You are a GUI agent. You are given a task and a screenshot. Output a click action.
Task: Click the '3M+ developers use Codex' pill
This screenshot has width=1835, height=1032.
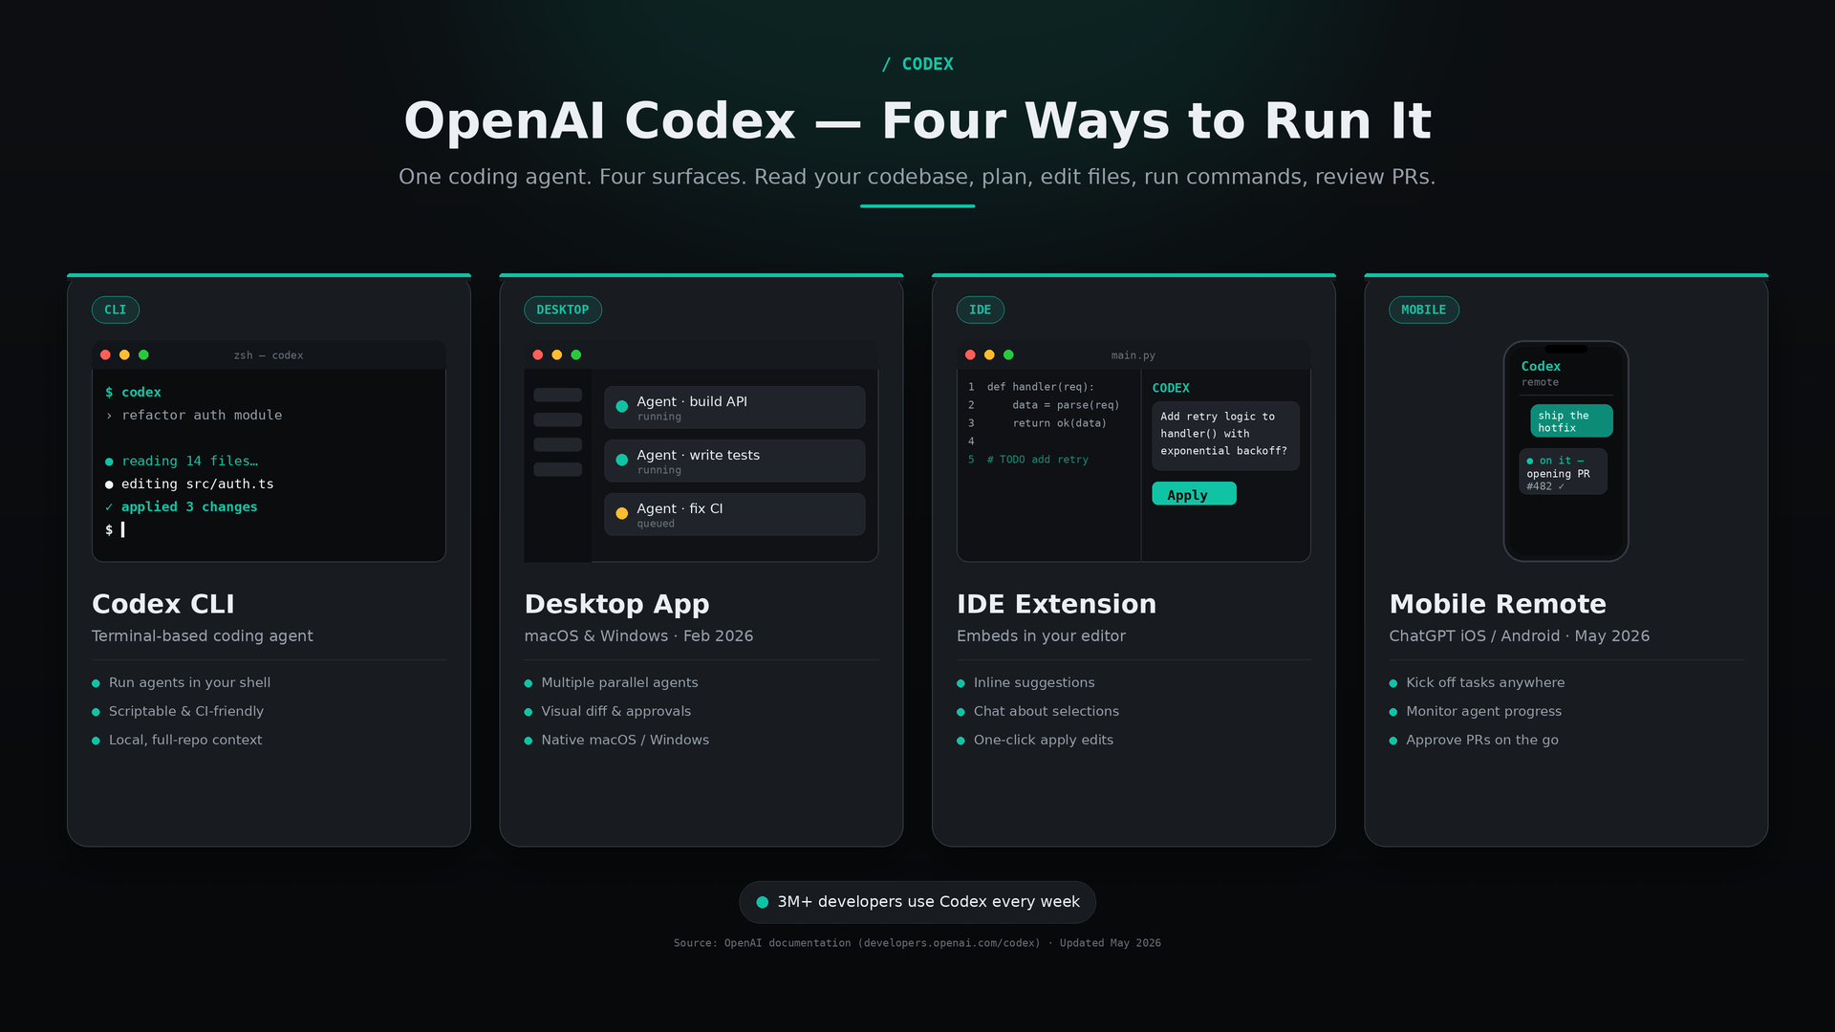point(917,902)
